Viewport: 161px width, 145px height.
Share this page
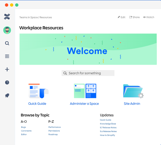tap(134, 17)
